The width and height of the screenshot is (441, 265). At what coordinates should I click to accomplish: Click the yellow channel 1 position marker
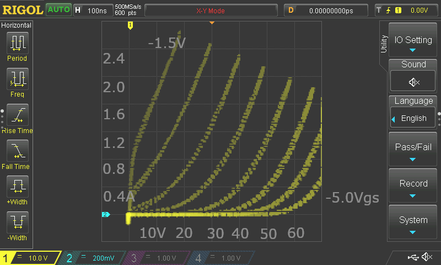click(x=130, y=25)
